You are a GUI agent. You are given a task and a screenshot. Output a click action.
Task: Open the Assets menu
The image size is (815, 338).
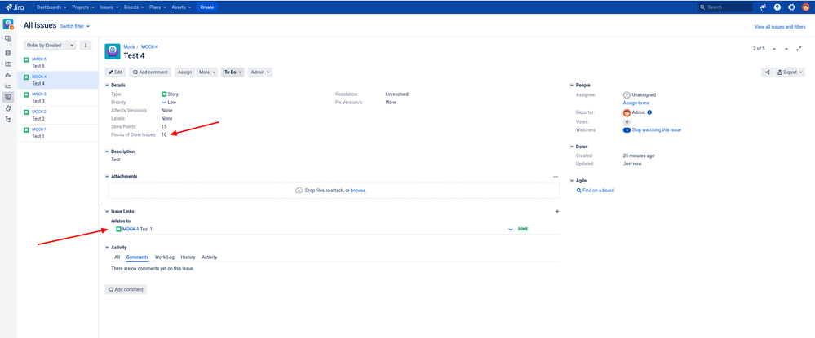pos(181,7)
